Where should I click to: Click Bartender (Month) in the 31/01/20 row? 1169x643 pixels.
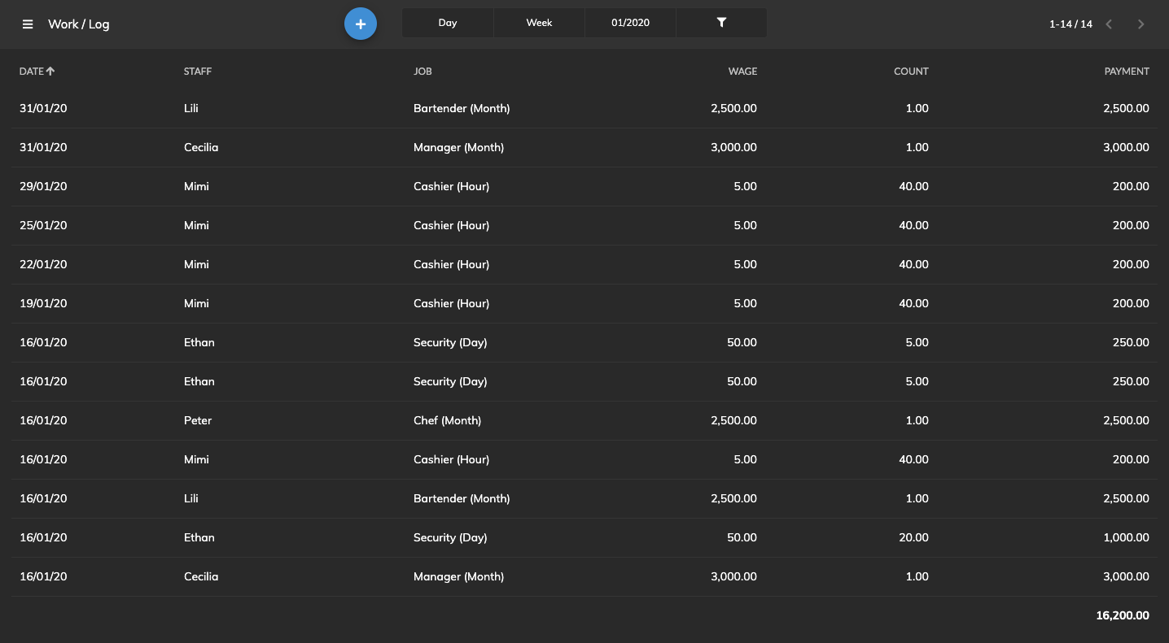462,108
